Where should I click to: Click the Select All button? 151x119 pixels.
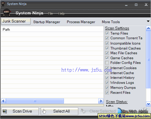pyautogui.click(x=59, y=111)
